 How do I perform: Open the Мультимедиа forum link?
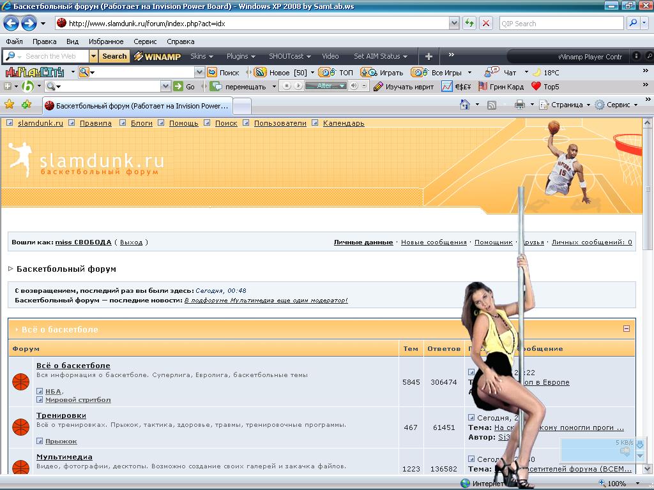(65, 457)
